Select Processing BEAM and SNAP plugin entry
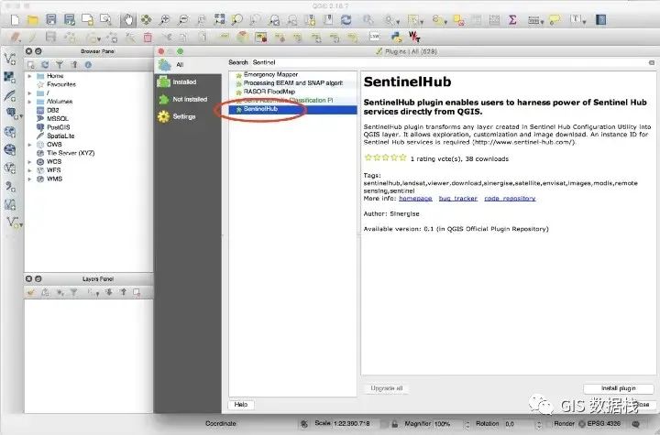This screenshot has width=660, height=435. [x=292, y=83]
